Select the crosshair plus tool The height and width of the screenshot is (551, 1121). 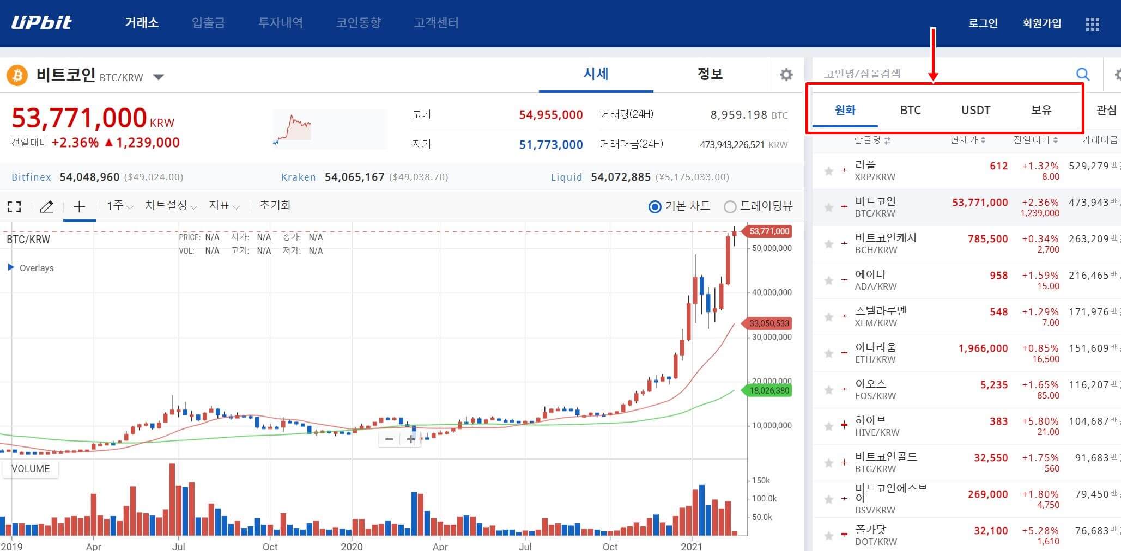[79, 206]
